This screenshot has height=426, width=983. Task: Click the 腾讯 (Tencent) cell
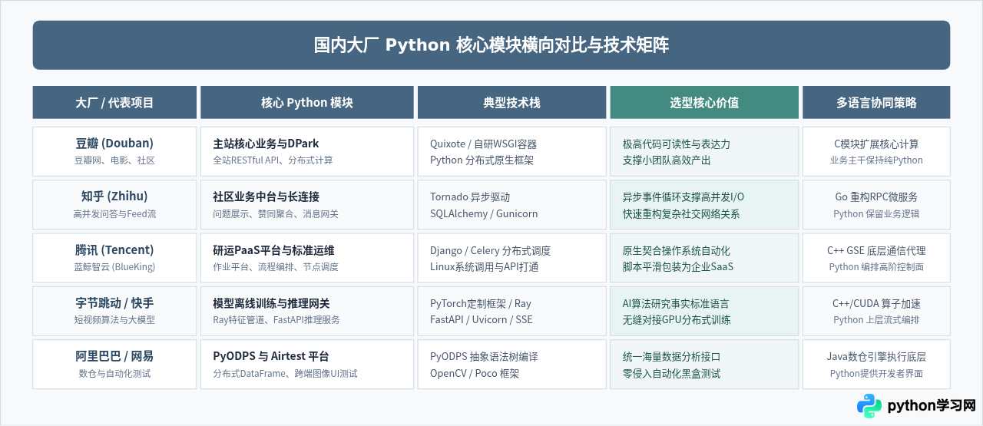[x=114, y=258]
